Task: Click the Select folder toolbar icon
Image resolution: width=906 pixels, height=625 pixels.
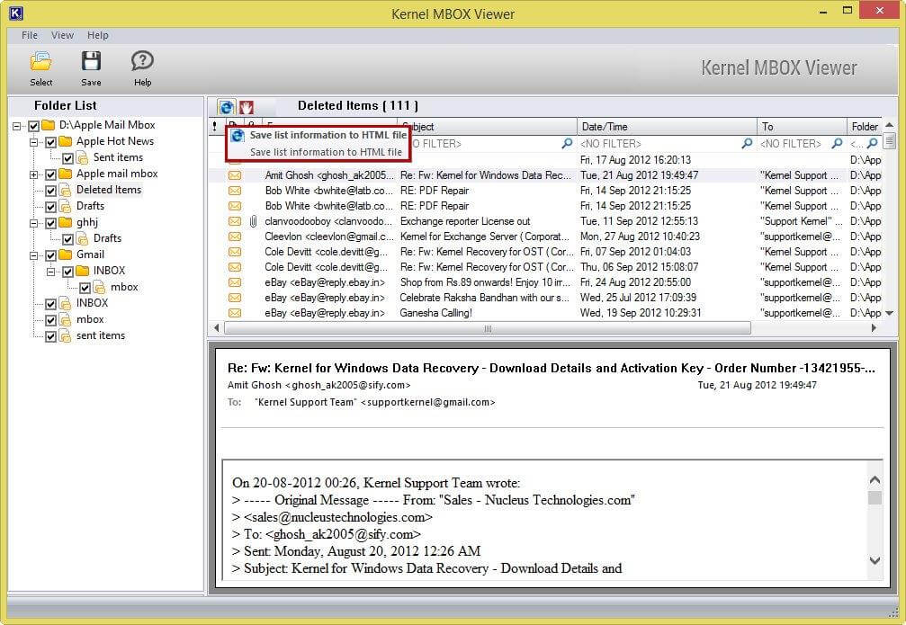Action: (x=41, y=61)
